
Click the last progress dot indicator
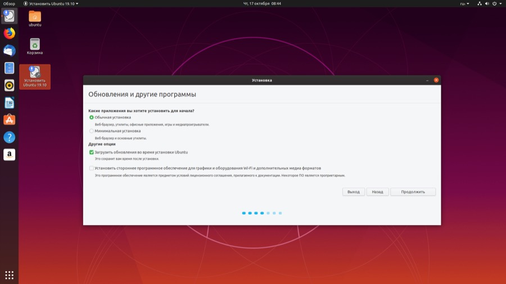[280, 213]
